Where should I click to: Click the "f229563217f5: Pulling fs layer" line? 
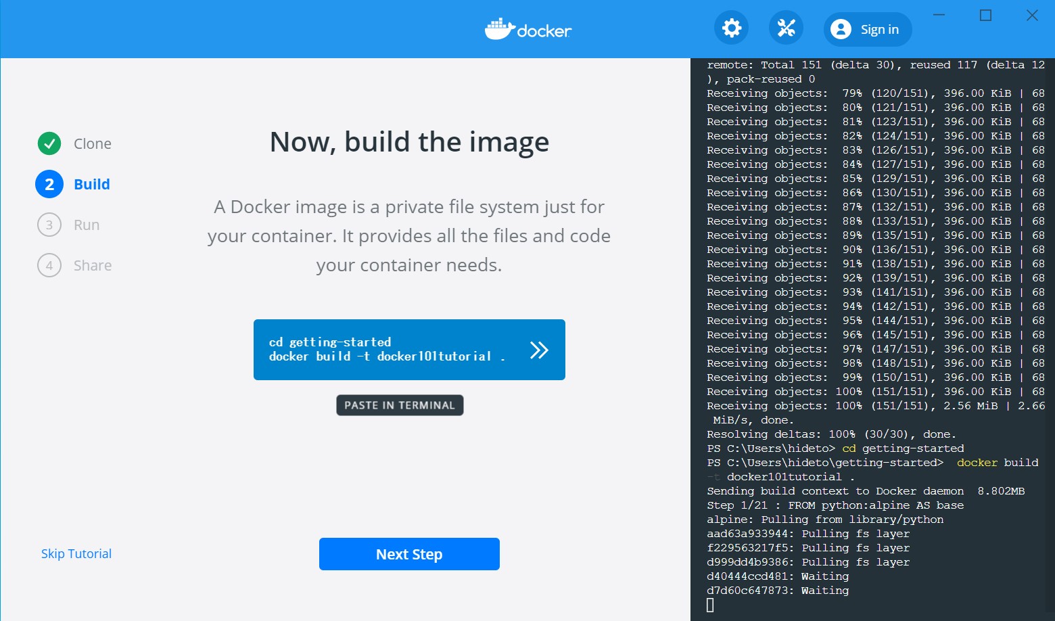(808, 548)
